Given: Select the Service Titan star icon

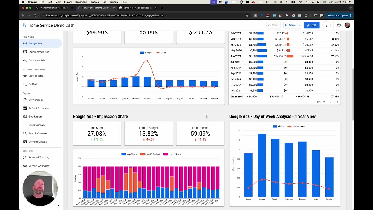Looking at the screenshot, I should [x=25, y=76].
